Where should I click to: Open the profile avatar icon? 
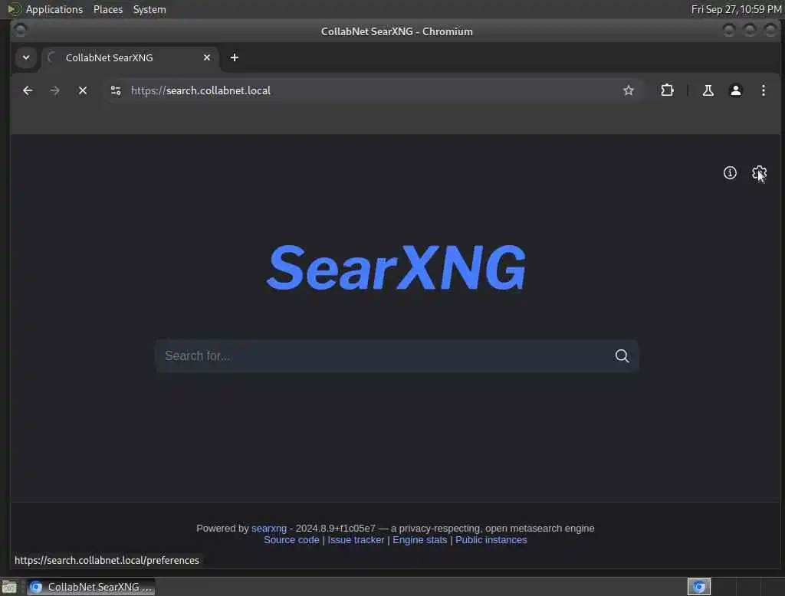[735, 90]
